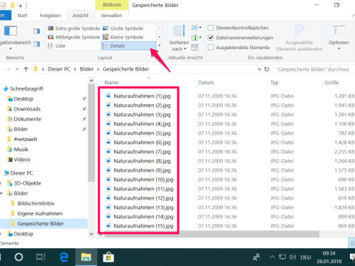Enable Elementkontrollkästchen checkbox
This screenshot has width=355, height=266.
[211, 28]
